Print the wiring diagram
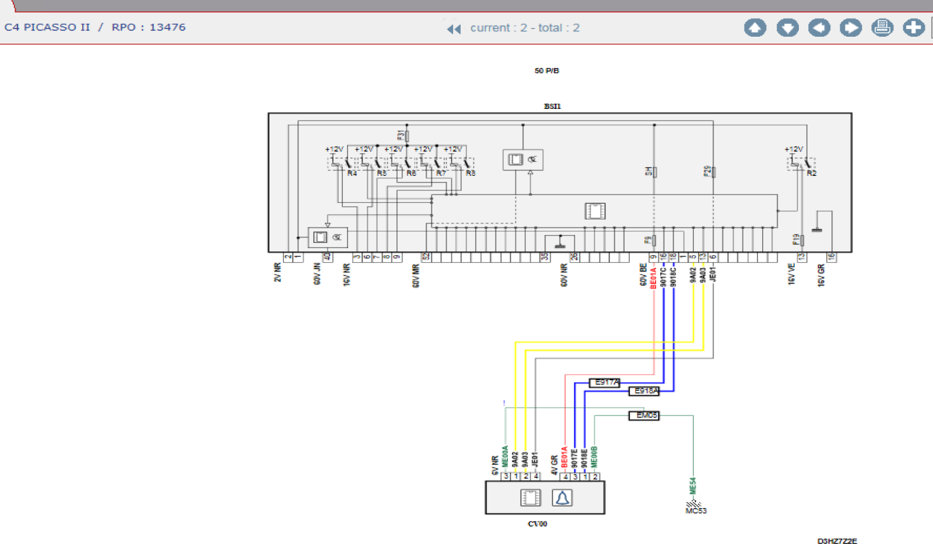The height and width of the screenshot is (544, 933). 882,27
